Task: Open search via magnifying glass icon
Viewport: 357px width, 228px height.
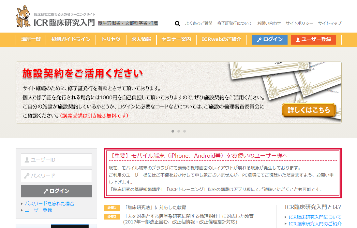Action: click(177, 23)
